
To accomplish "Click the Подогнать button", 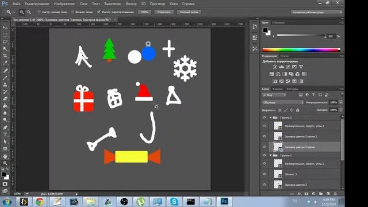I will point(164,12).
